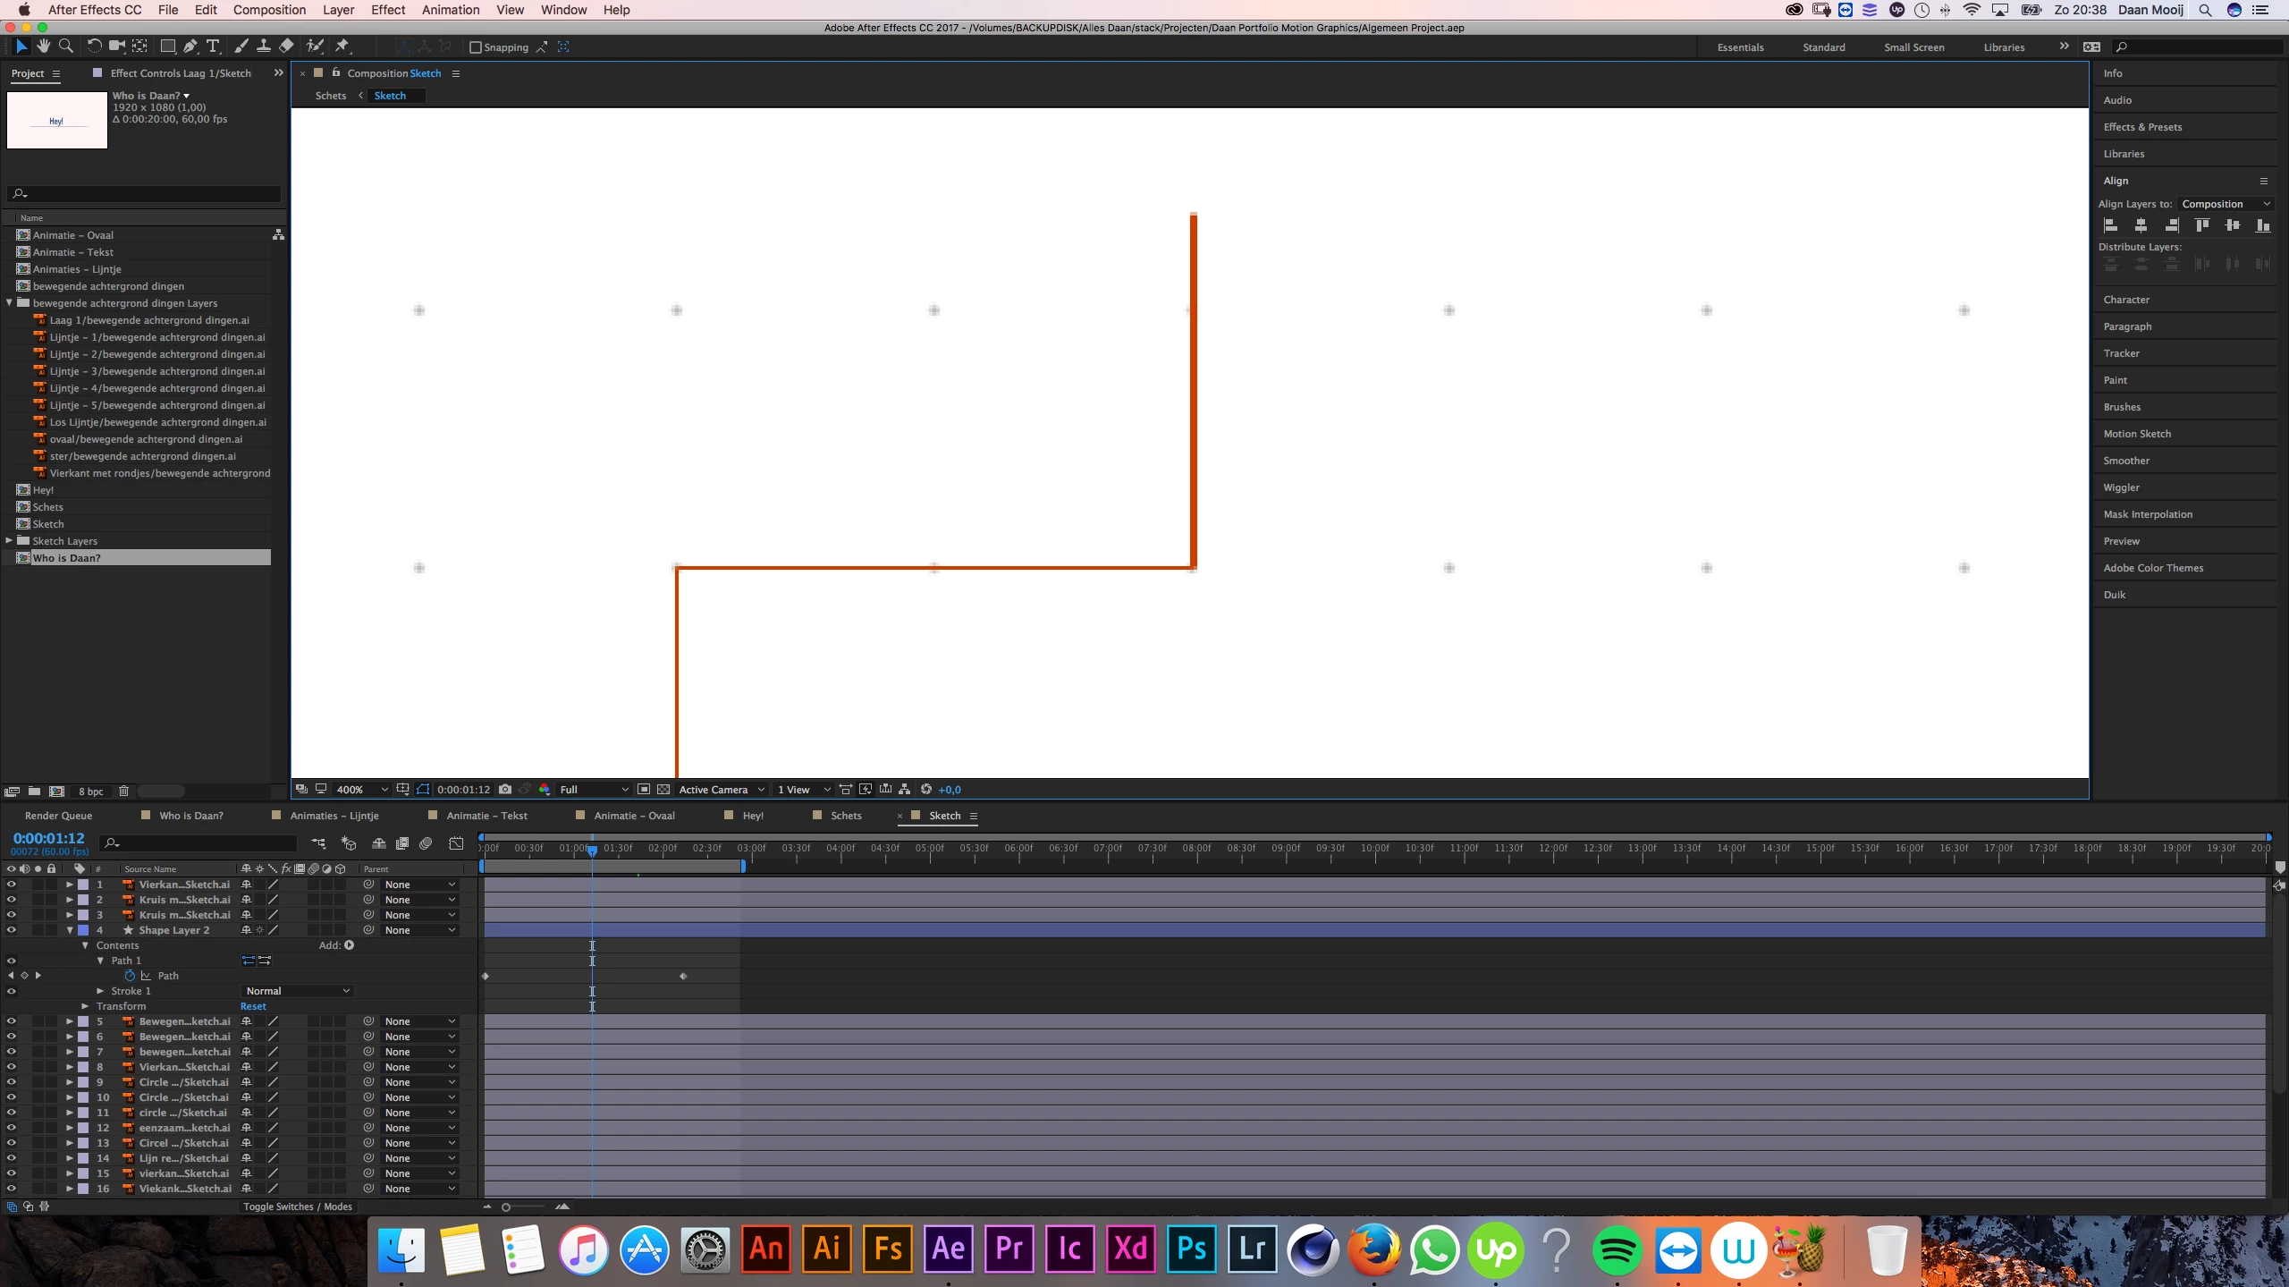Select the Hey! composition in Project panel
The image size is (2289, 1287).
(43, 490)
